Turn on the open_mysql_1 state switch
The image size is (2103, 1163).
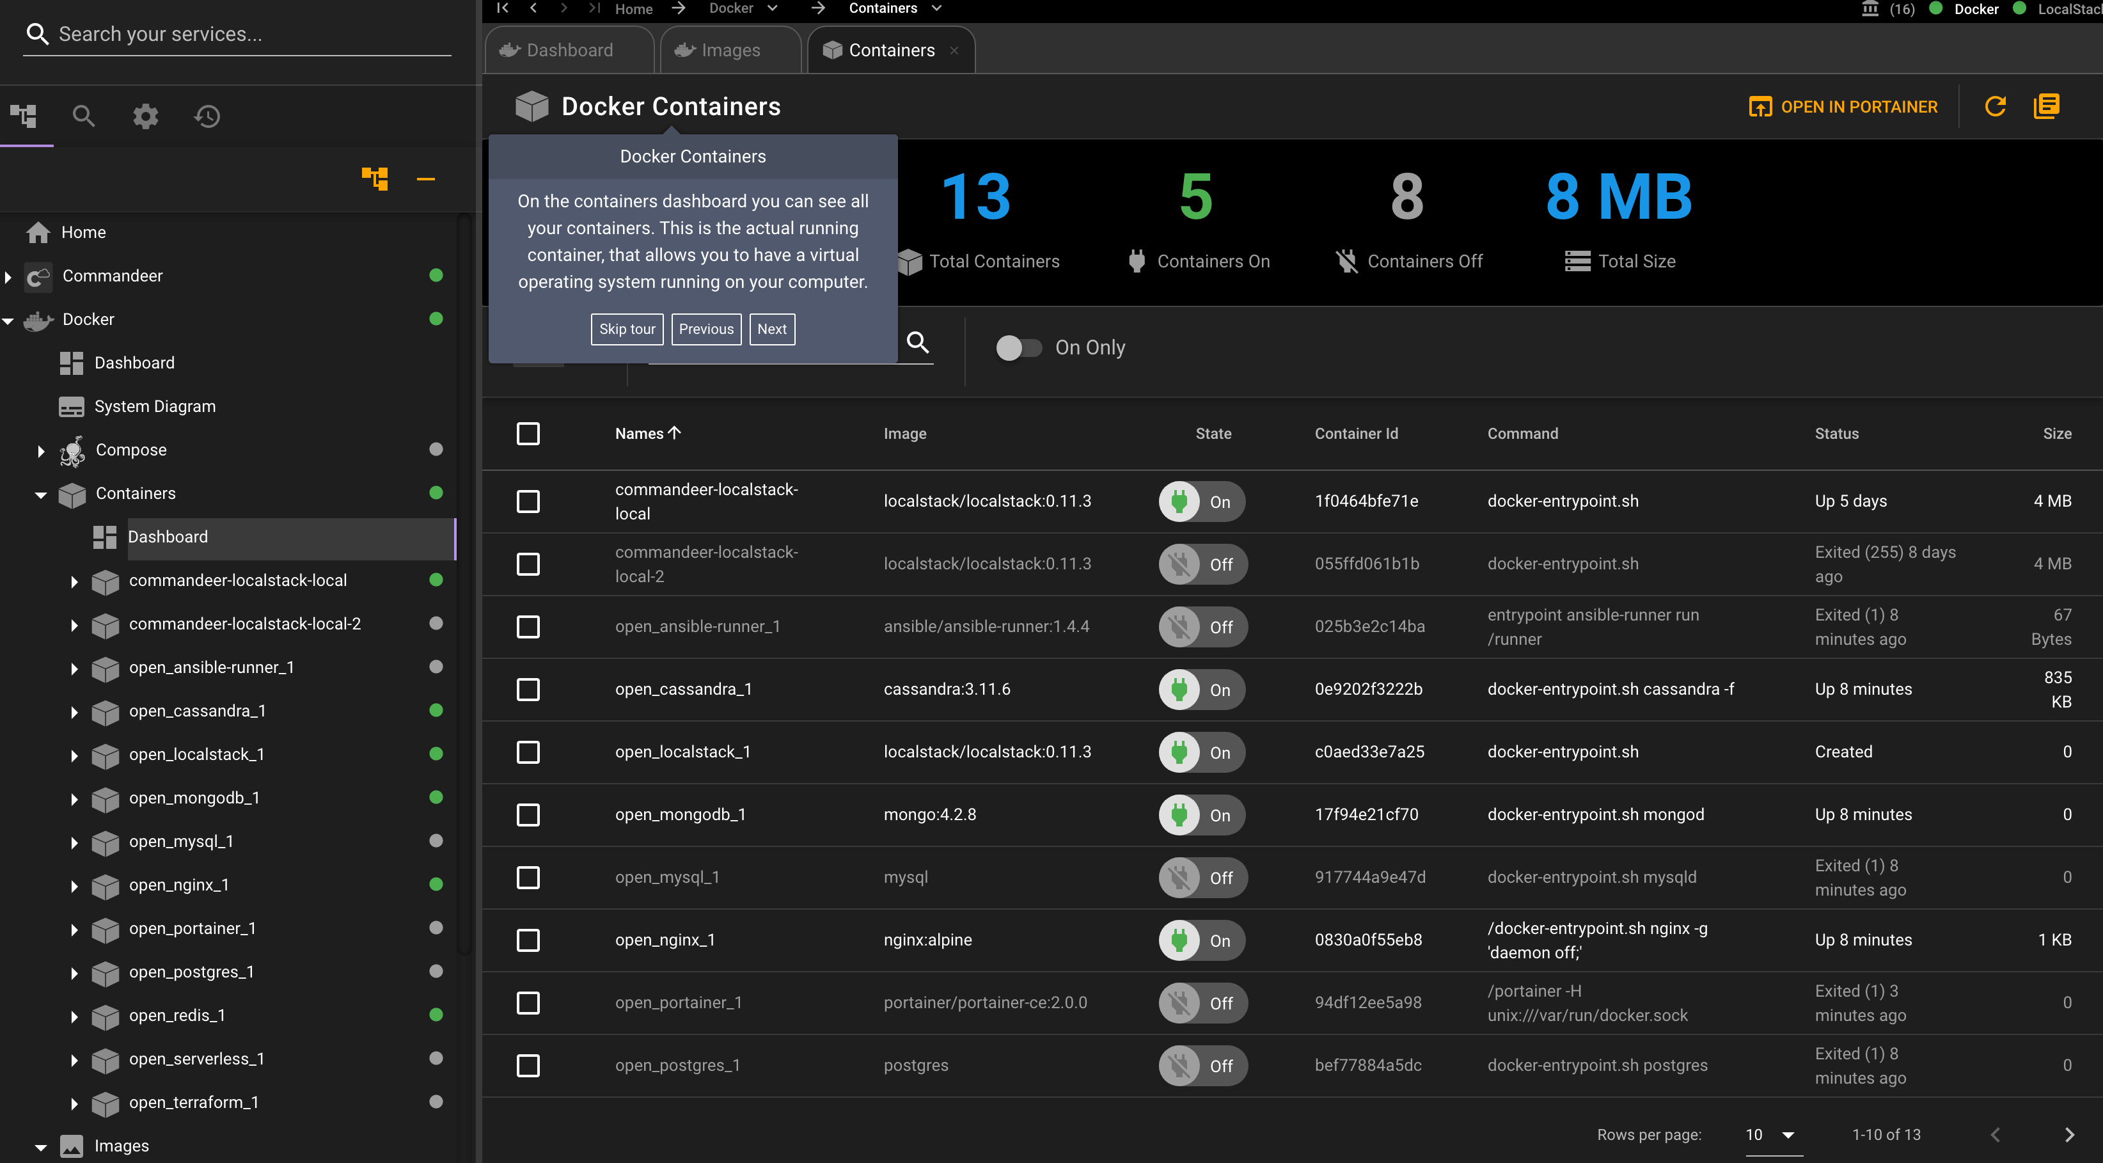click(1202, 878)
